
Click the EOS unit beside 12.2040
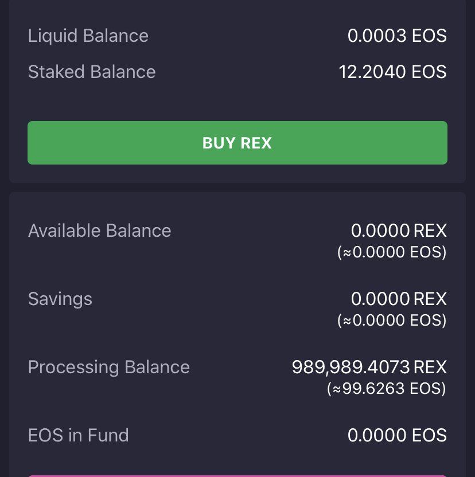[x=429, y=72]
